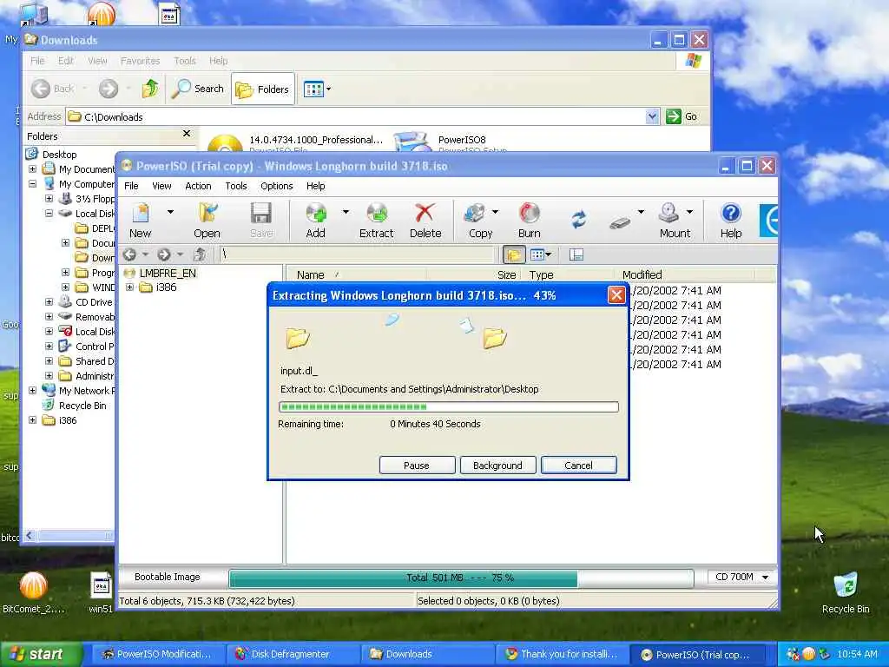Click the Name column header
The width and height of the screenshot is (889, 667).
click(355, 274)
